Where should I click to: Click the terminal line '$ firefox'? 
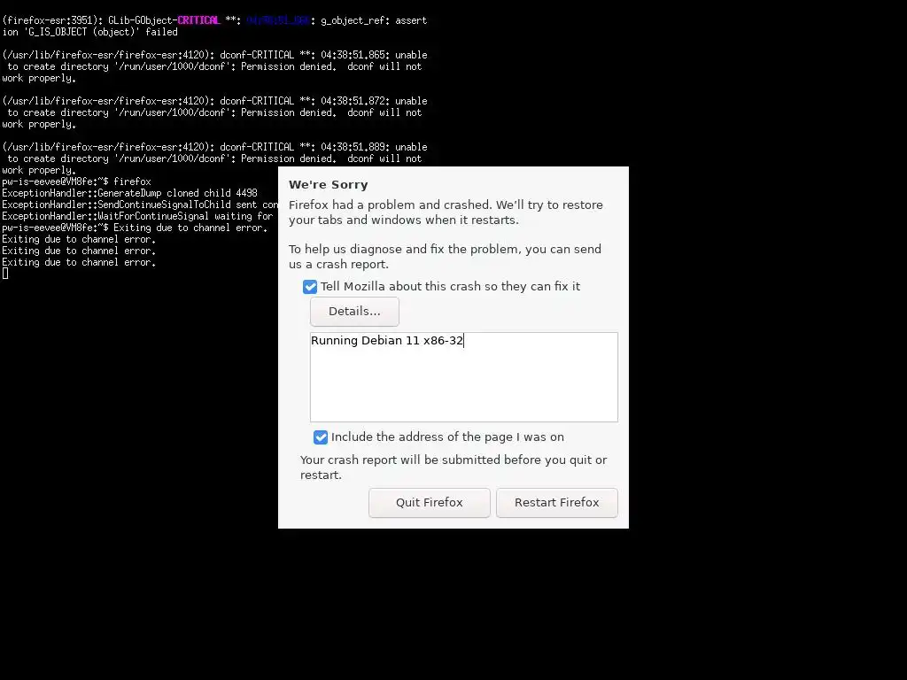point(76,182)
